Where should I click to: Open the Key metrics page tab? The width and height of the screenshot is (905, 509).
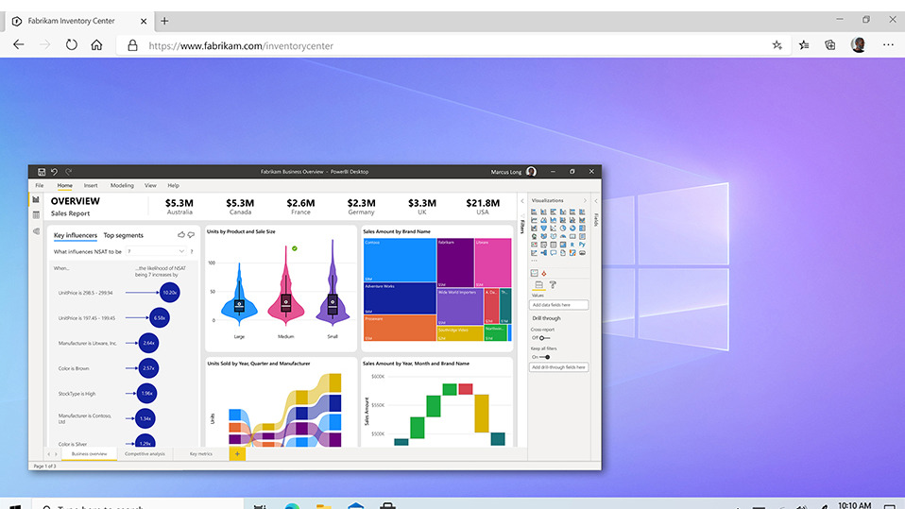pyautogui.click(x=201, y=454)
